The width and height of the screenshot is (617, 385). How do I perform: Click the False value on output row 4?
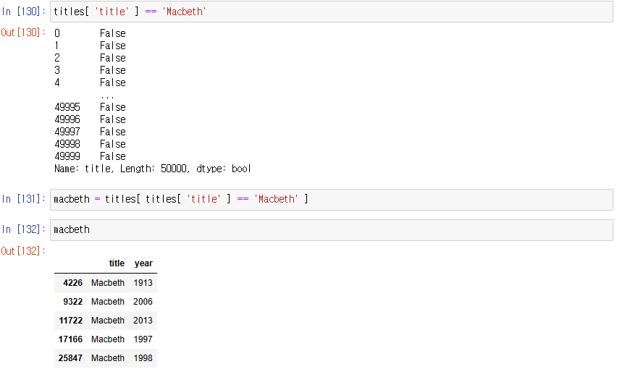(x=113, y=82)
